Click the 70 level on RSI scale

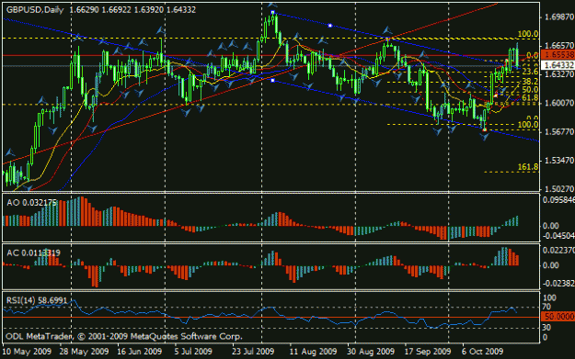546,307
